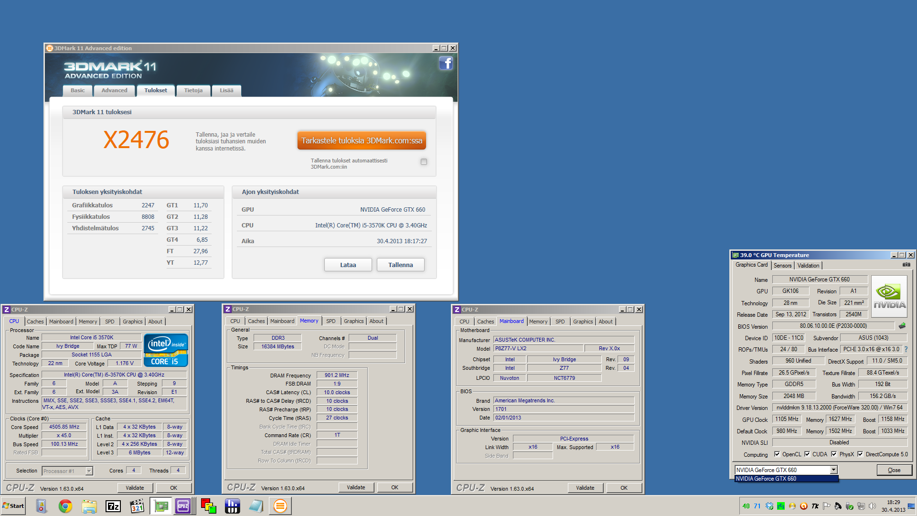Toggle the CUDA checkbox in GPU-Z
Screen dimensions: 917x516
(x=807, y=454)
